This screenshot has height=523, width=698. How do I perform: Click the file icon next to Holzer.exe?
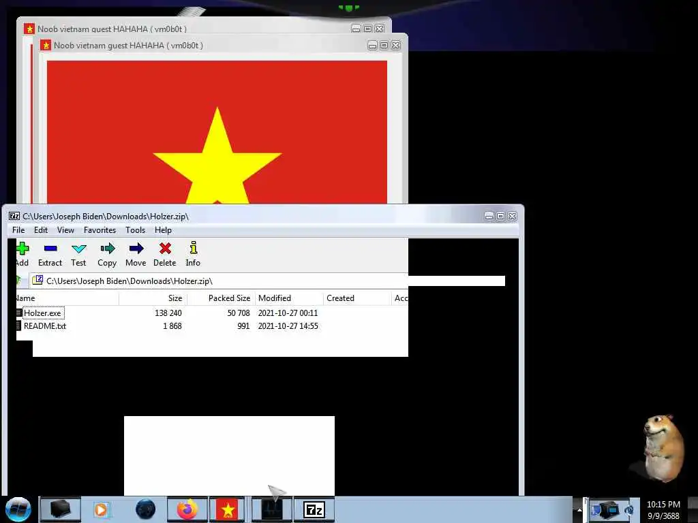tap(18, 313)
